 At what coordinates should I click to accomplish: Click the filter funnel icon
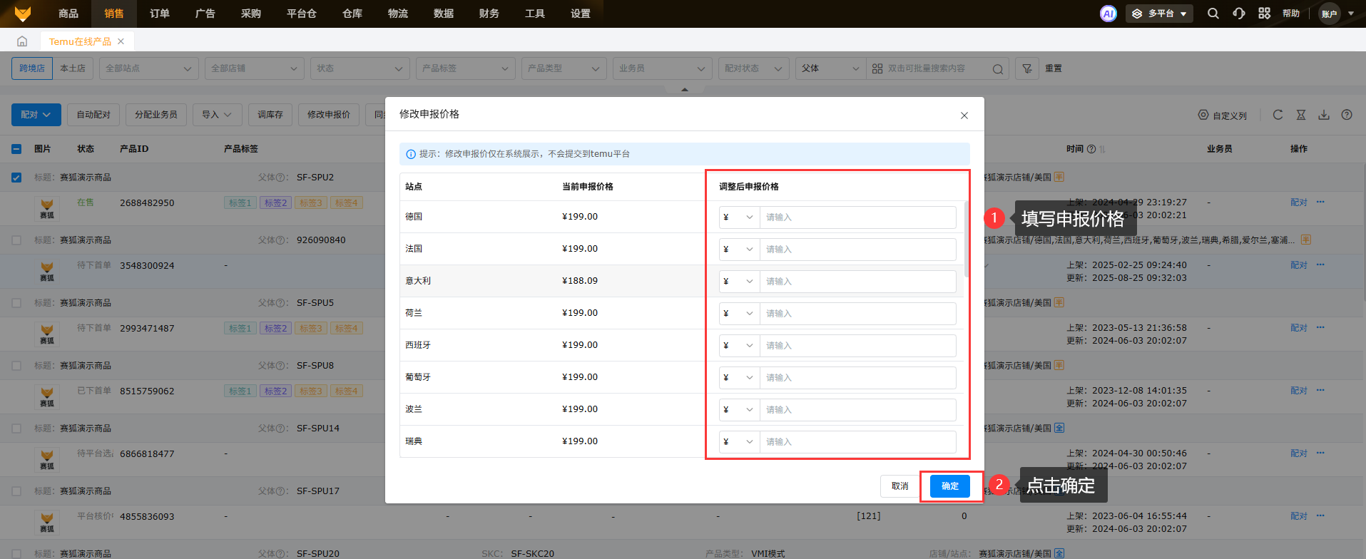click(1026, 68)
